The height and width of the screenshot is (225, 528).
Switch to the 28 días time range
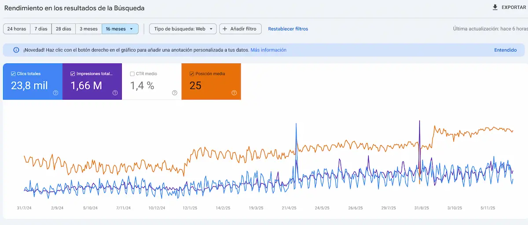[63, 29]
